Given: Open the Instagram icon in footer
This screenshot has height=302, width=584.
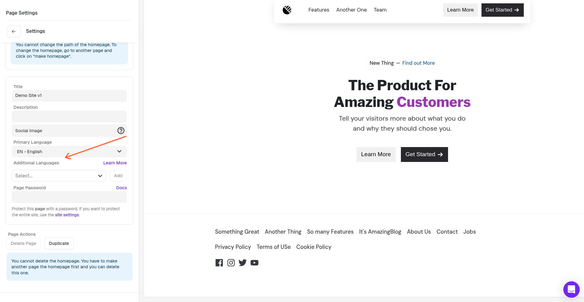Looking at the screenshot, I should tap(231, 263).
